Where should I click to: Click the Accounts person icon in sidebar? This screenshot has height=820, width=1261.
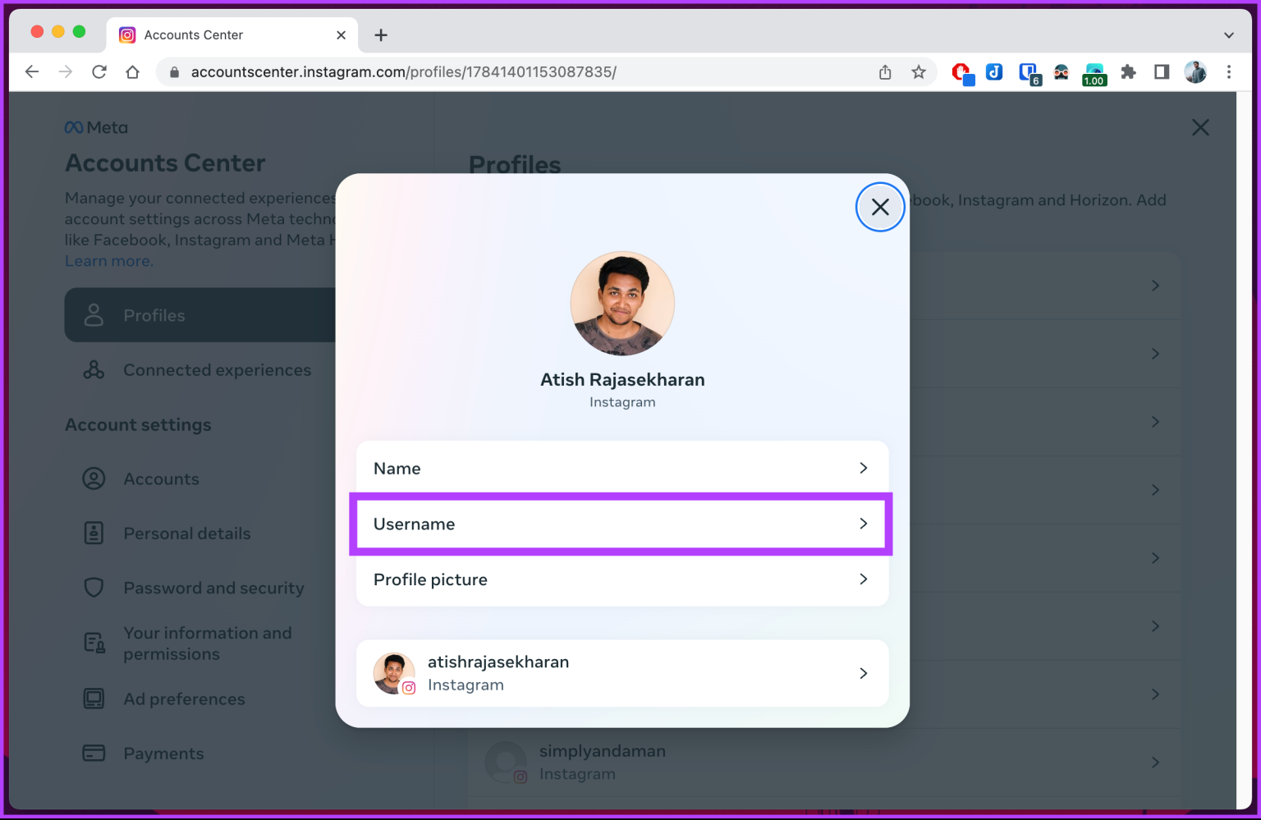94,479
